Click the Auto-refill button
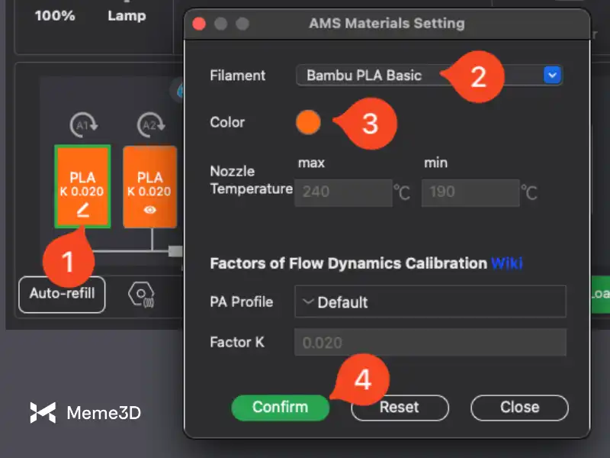The image size is (610, 458). click(x=62, y=294)
